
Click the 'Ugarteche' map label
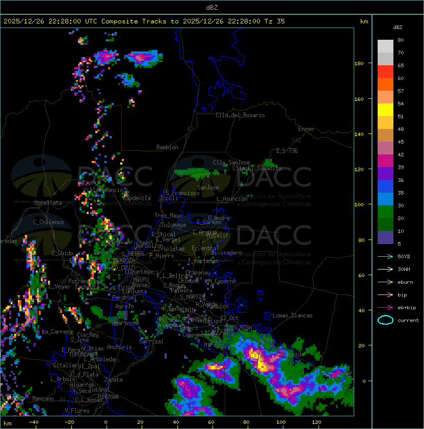pyautogui.click(x=126, y=323)
